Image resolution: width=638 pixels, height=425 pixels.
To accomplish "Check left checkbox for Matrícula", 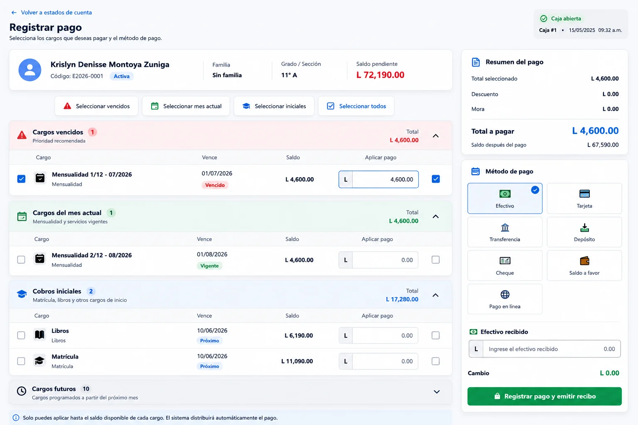I will point(21,361).
